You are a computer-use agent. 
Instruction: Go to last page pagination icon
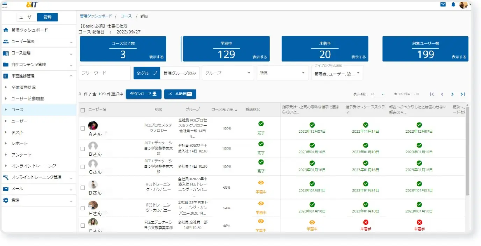tap(462, 94)
